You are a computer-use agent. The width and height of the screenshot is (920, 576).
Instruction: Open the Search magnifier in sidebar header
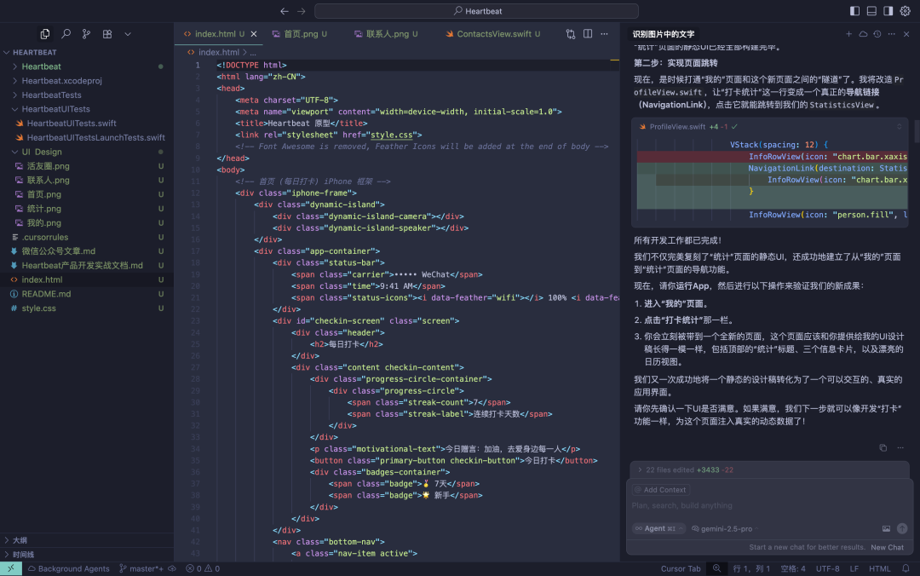point(66,34)
